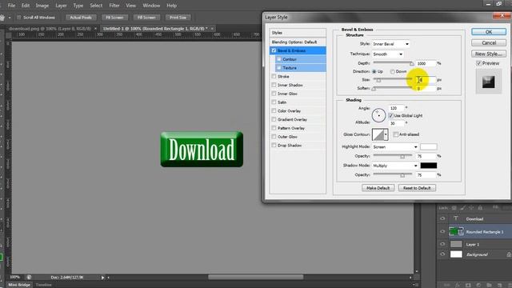
Task: Click the lock all padlock icon
Action: pyautogui.click(x=480, y=208)
